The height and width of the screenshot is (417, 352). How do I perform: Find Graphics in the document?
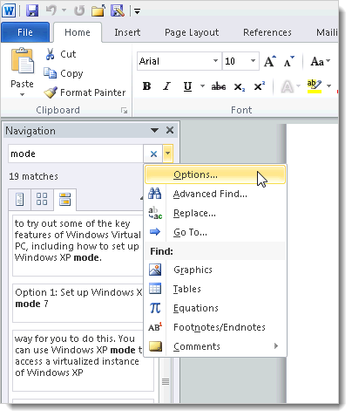point(215,270)
